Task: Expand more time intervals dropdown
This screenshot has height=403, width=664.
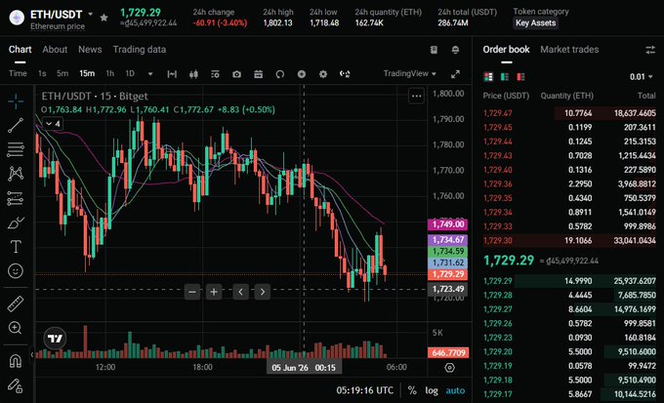Action: click(150, 73)
